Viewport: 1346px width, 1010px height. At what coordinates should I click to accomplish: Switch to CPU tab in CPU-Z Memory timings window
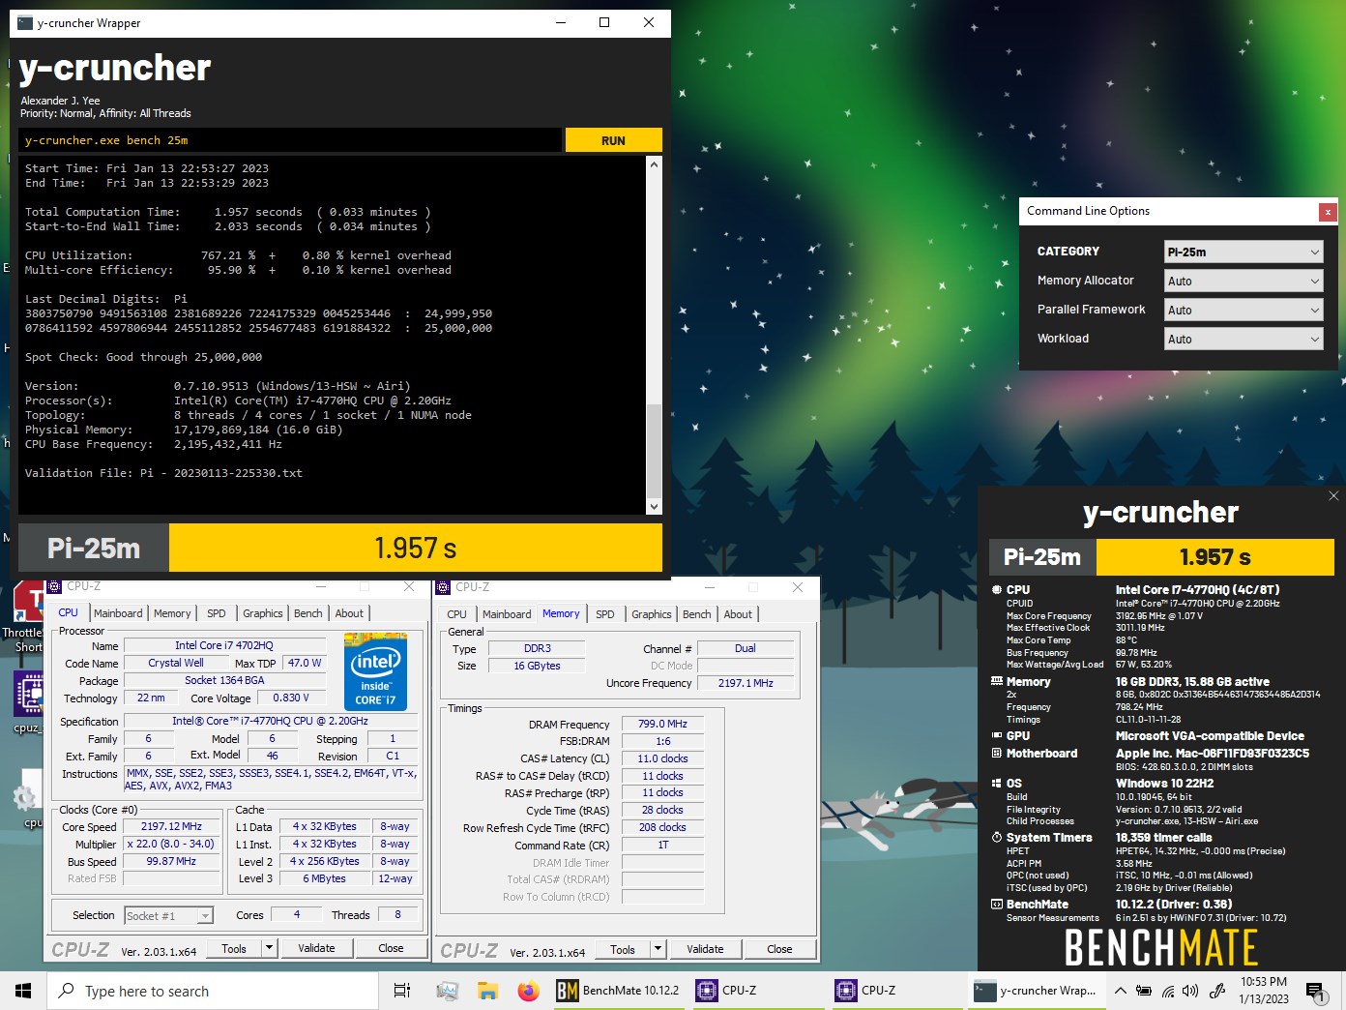pos(457,614)
